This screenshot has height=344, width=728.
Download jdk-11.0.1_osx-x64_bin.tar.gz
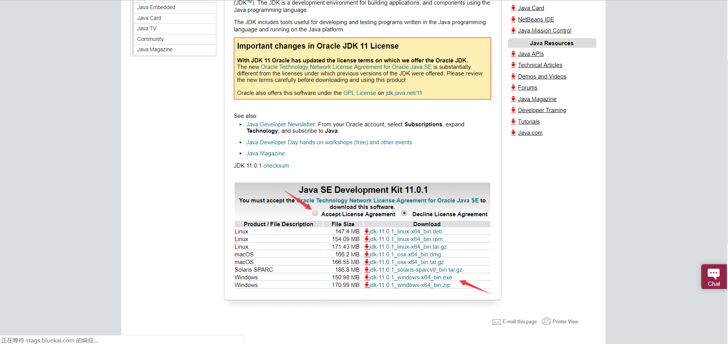(x=406, y=262)
